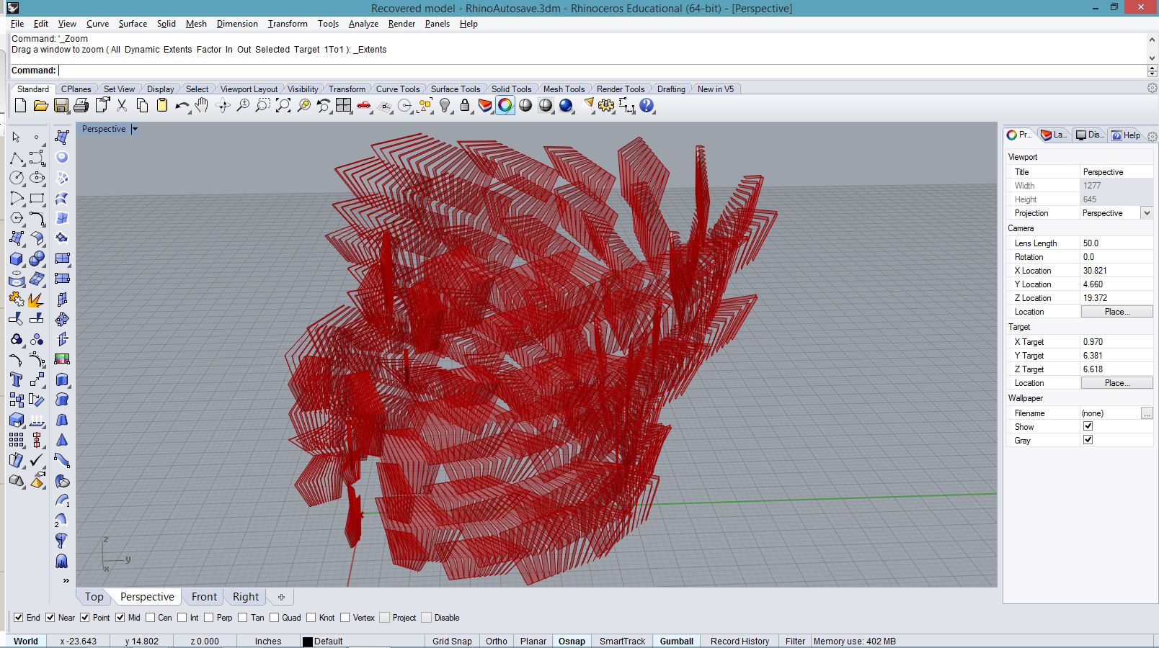The image size is (1159, 648).
Task: Expand the Projection dropdown
Action: pos(1146,213)
